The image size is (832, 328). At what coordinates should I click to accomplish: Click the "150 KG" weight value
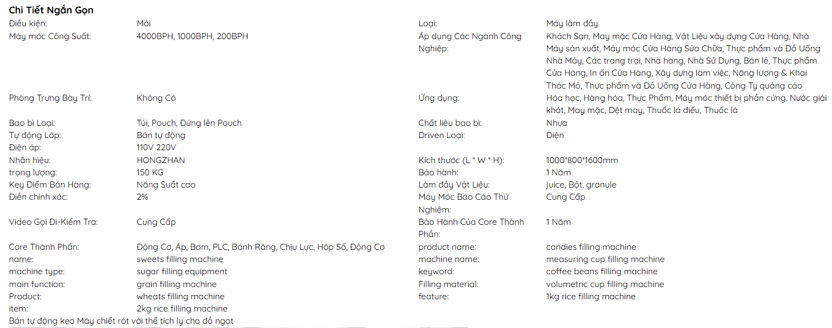[x=150, y=172]
